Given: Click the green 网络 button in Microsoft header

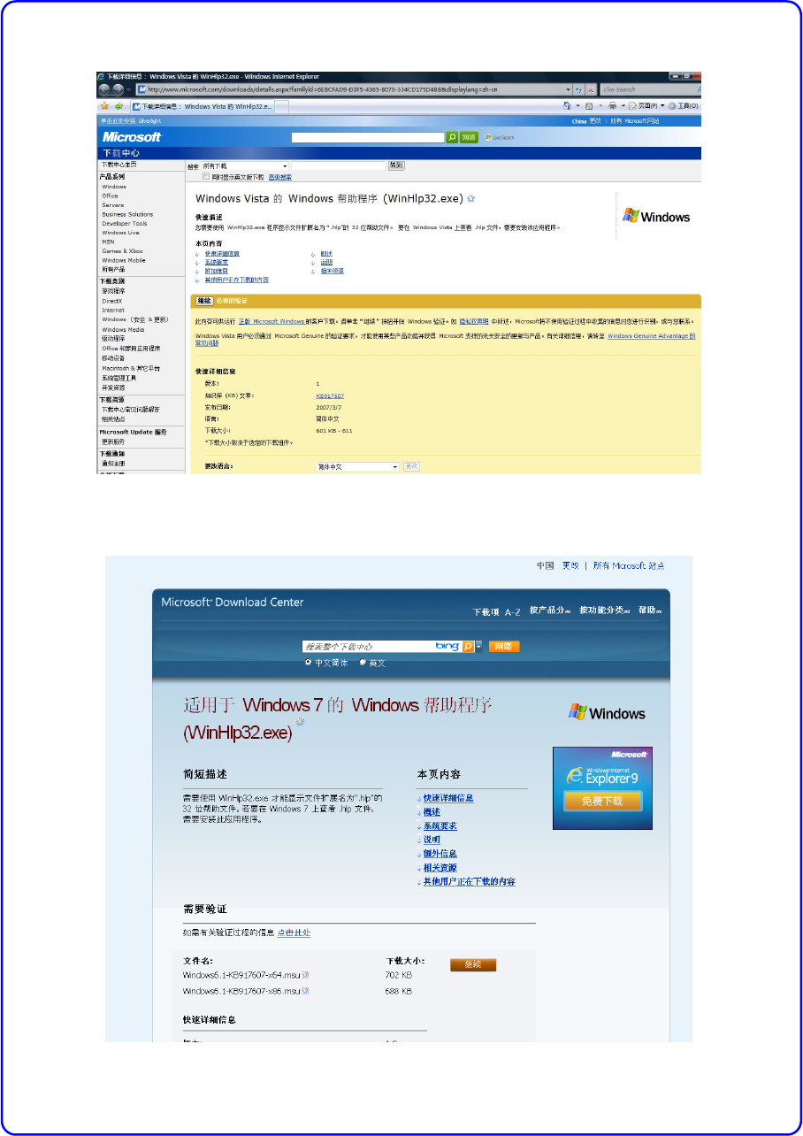Looking at the screenshot, I should [x=469, y=137].
